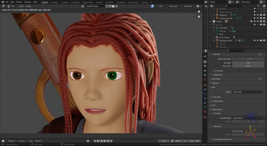
Task: Switch to the Sculpting workspace tab
Action: (64, 2)
